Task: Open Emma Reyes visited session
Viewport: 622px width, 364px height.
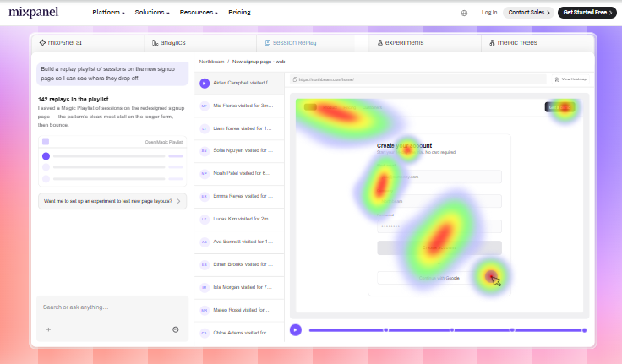Action: point(239,196)
